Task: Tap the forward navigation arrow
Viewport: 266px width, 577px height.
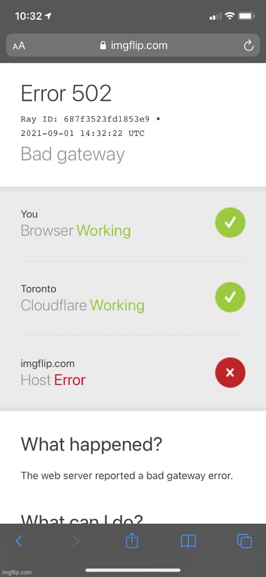Action: click(76, 541)
